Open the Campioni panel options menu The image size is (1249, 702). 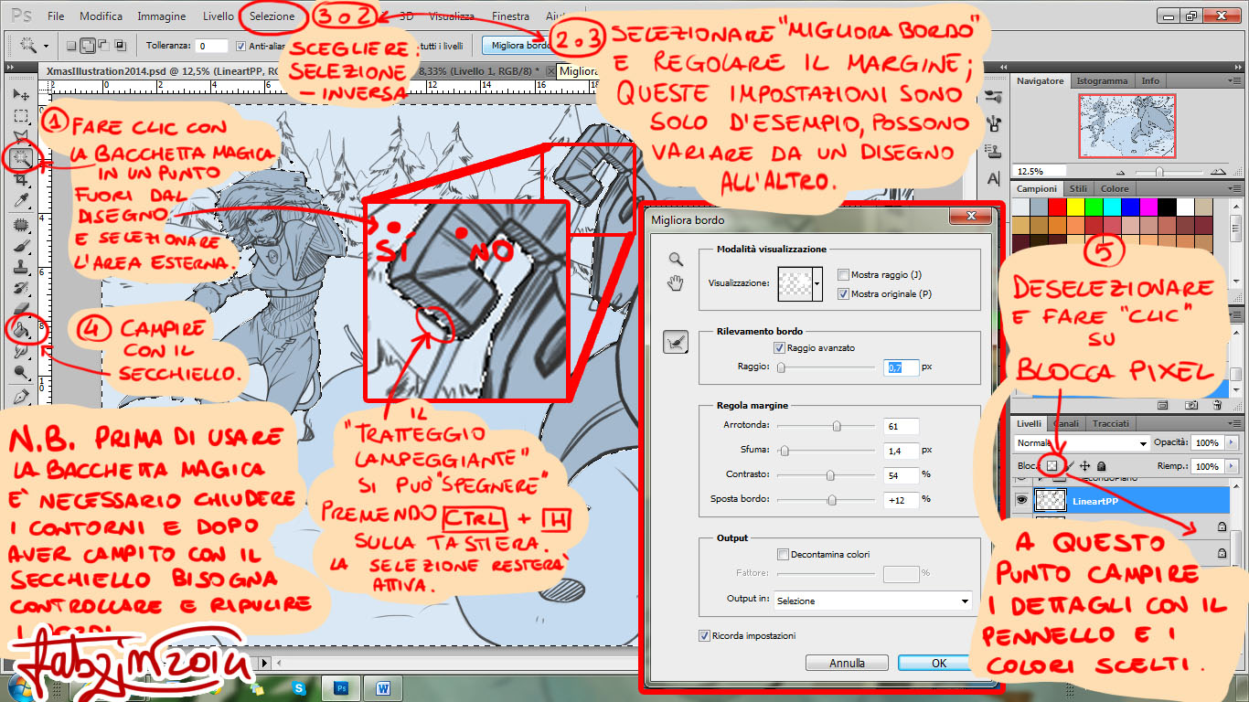[1233, 189]
